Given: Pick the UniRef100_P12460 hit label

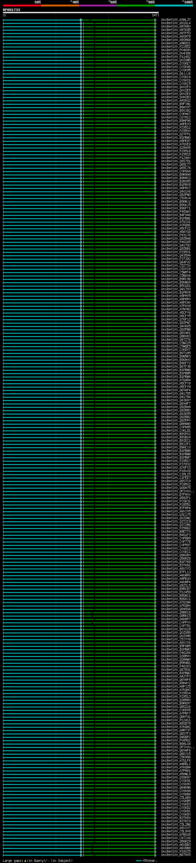Looking at the screenshot, I should 175,158.
